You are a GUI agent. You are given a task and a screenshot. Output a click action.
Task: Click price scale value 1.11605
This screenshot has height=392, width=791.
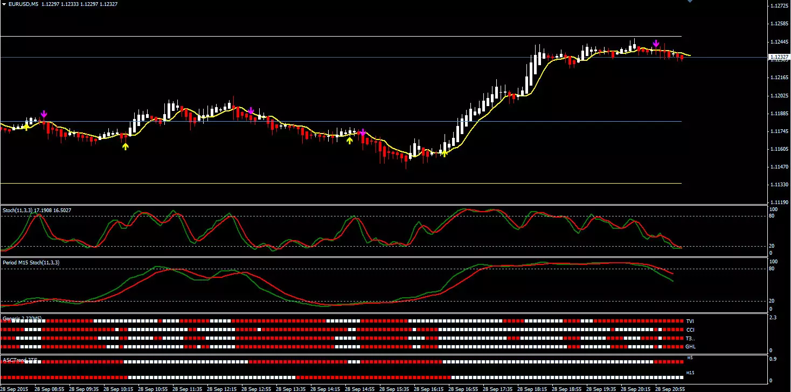(780, 149)
